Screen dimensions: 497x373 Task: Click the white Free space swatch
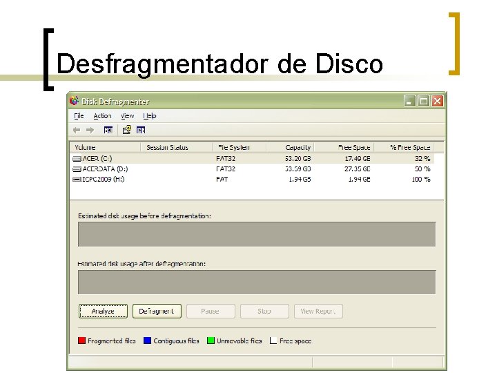(x=273, y=341)
